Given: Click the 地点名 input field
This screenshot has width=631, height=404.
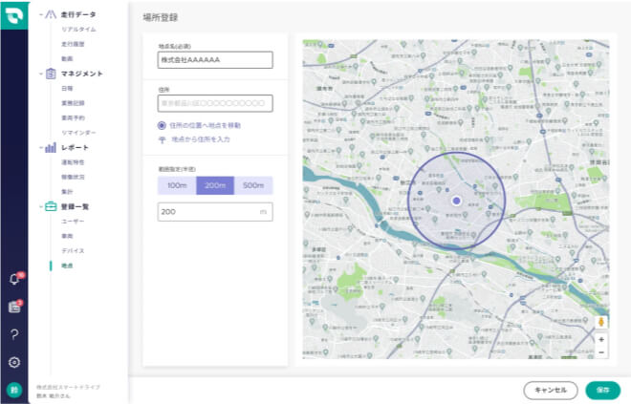Looking at the screenshot, I should [x=215, y=60].
